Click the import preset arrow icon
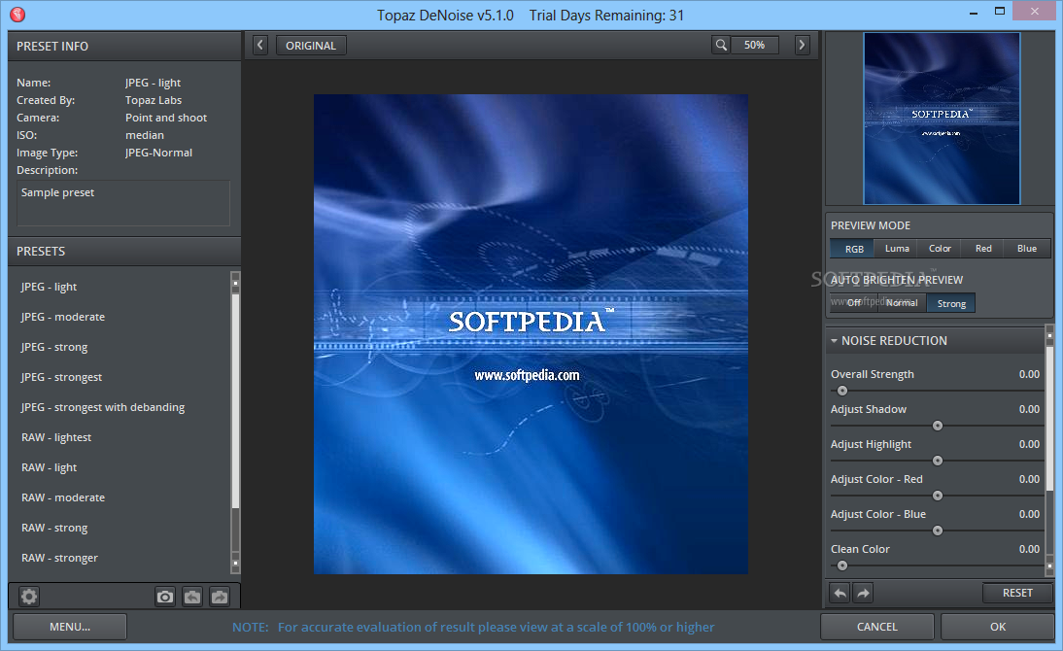Screen dimensions: 1063x651 coord(192,597)
